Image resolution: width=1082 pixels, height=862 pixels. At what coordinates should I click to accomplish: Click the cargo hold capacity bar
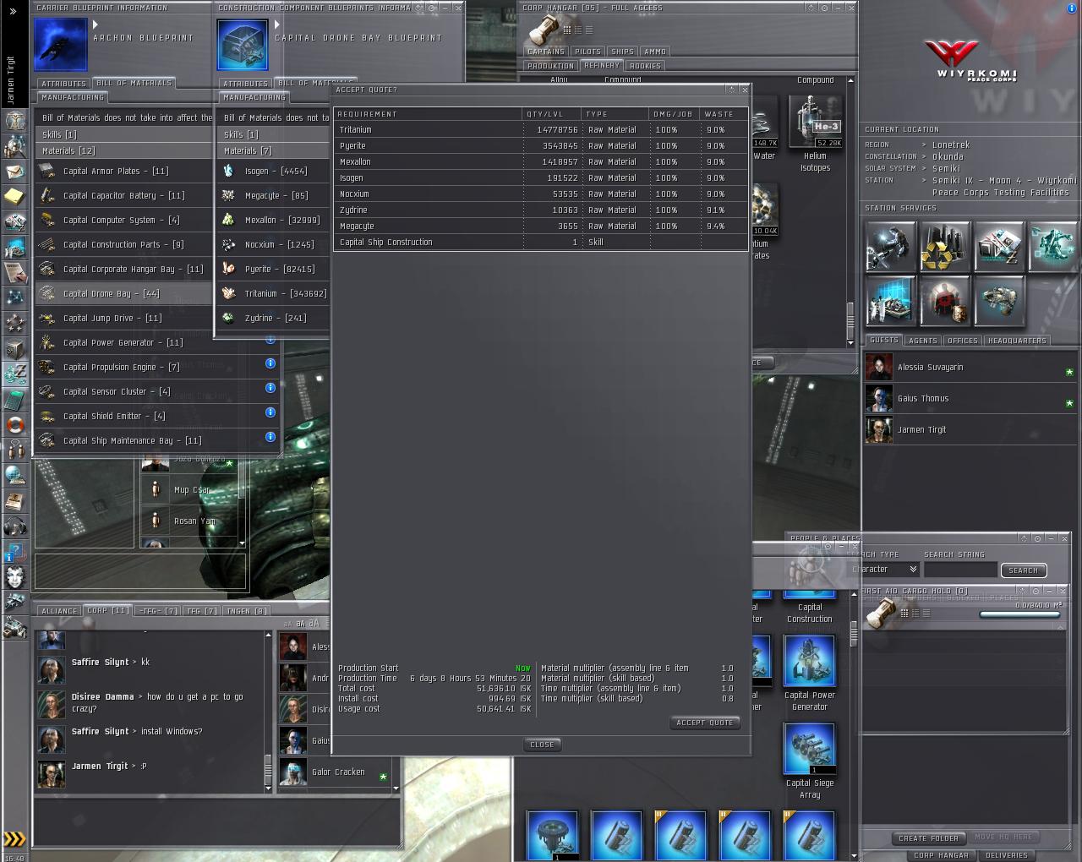tap(1019, 614)
